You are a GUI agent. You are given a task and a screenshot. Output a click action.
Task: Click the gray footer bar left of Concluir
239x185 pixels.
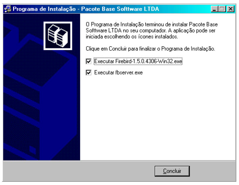pos(79,171)
